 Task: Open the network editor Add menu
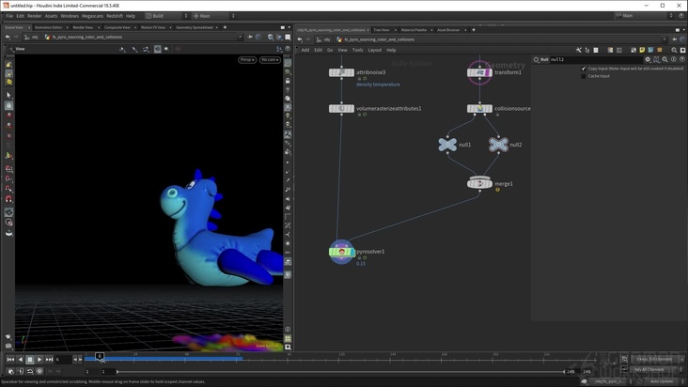[x=305, y=50]
